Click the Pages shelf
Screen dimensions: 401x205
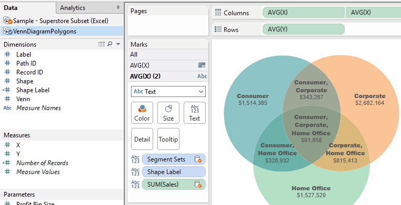(x=168, y=21)
